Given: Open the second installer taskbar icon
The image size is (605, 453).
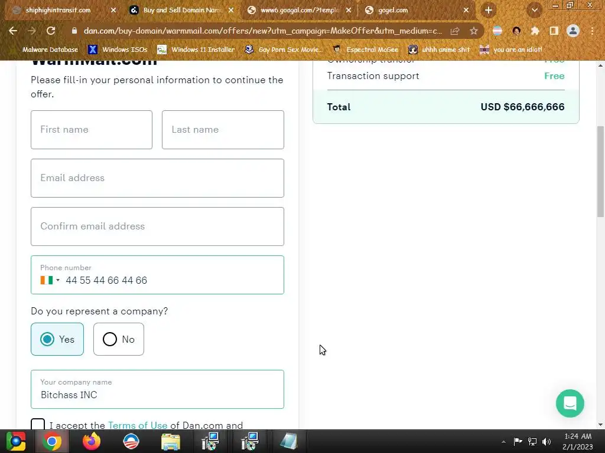Looking at the screenshot, I should click(x=250, y=441).
